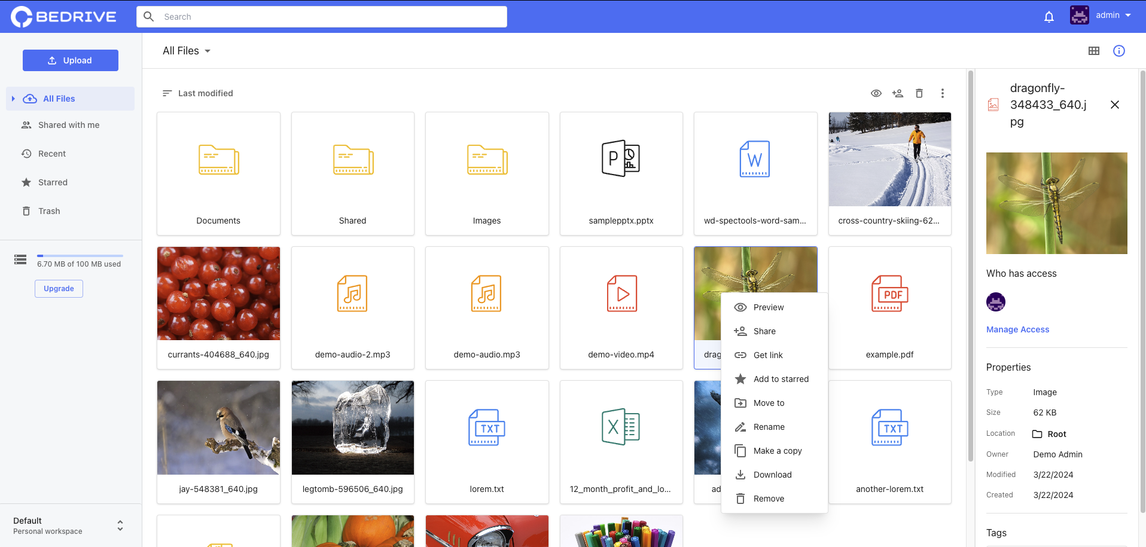Click the delete trash icon in toolbar
This screenshot has height=547, width=1146.
coord(919,93)
